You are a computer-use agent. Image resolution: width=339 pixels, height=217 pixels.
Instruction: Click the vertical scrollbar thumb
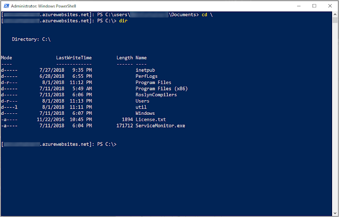coord(335,20)
